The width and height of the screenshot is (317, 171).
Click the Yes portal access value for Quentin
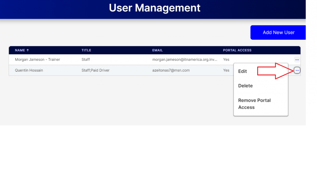point(226,70)
